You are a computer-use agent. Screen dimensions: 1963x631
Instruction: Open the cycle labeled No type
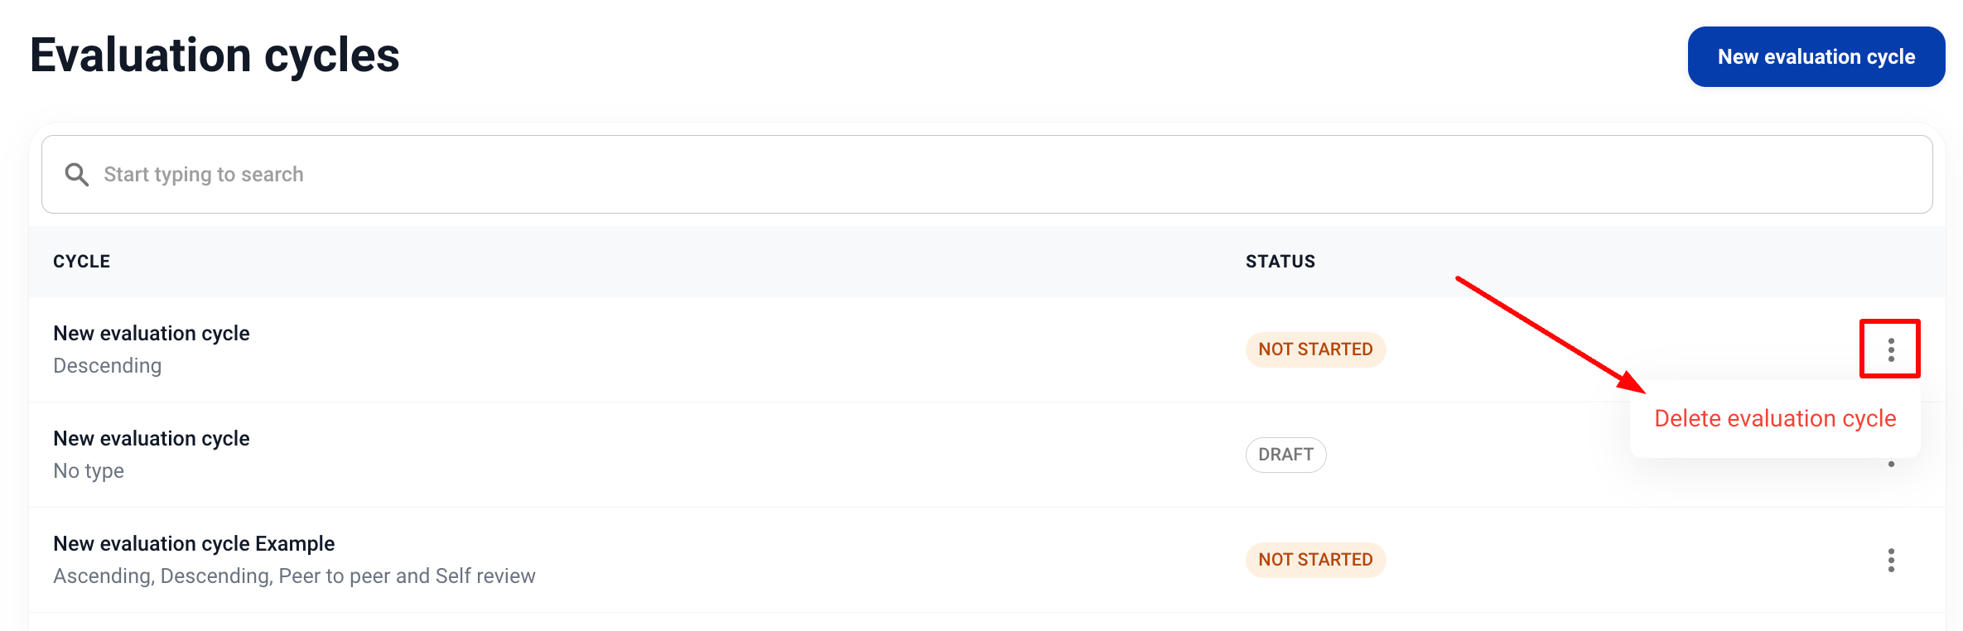click(151, 438)
